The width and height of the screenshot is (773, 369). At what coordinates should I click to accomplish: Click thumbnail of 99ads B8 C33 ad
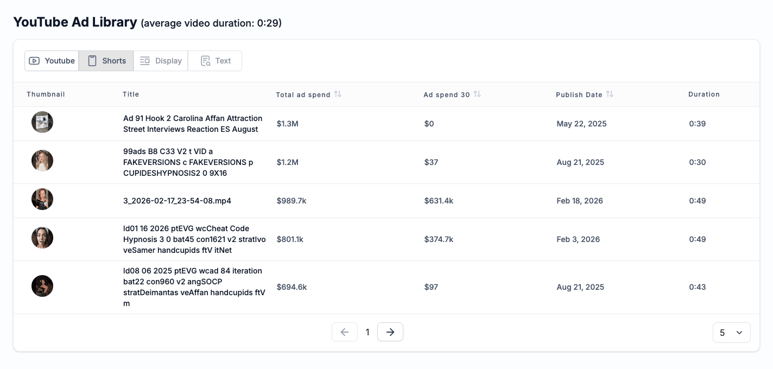coord(42,161)
